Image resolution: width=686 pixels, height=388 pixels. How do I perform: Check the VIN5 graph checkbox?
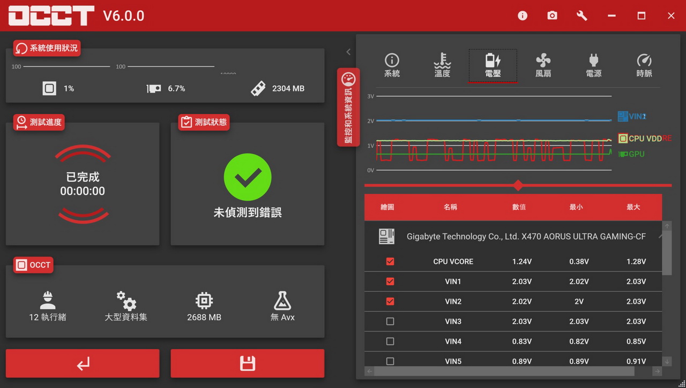[x=390, y=361]
